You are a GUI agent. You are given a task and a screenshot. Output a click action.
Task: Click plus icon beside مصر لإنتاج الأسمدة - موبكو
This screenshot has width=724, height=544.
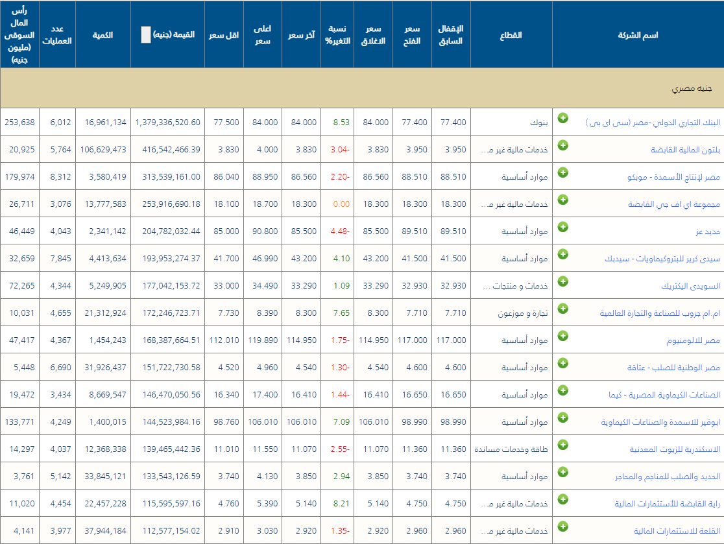coord(563,172)
